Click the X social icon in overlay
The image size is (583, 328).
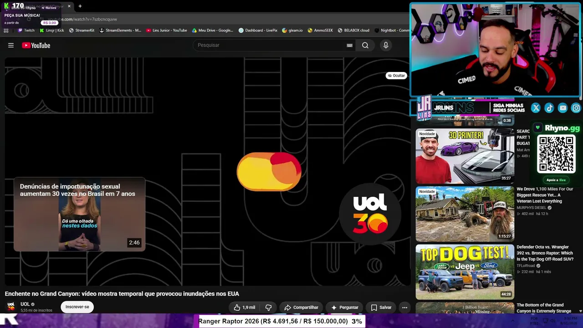click(536, 108)
